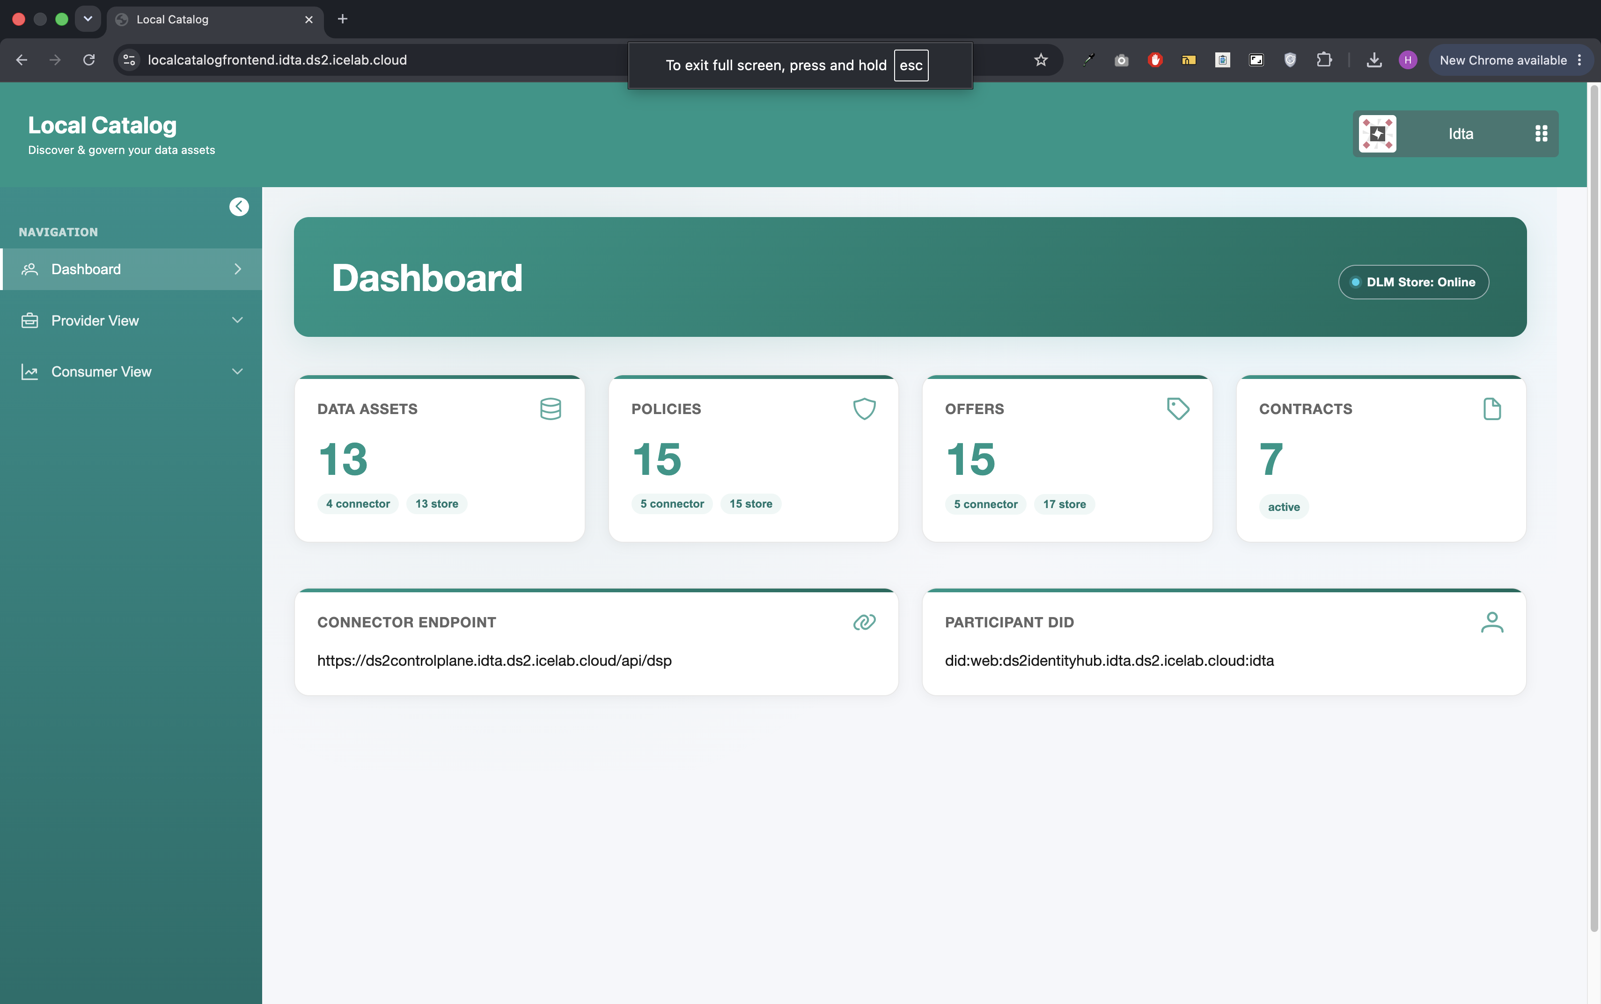Click the '5 connector' badge in Policies
The width and height of the screenshot is (1601, 1004).
[x=672, y=503]
